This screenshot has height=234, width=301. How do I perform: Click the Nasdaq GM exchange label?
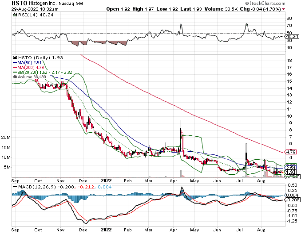click(71, 4)
